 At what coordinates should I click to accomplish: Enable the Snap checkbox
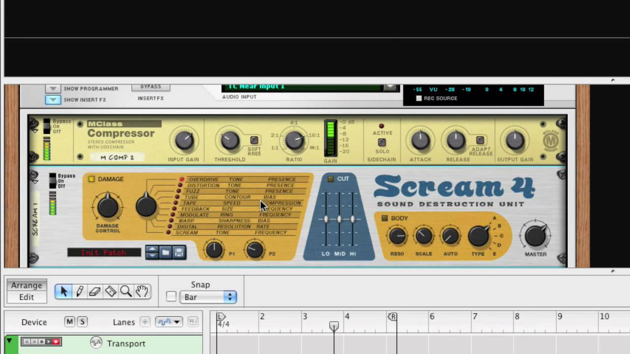171,296
